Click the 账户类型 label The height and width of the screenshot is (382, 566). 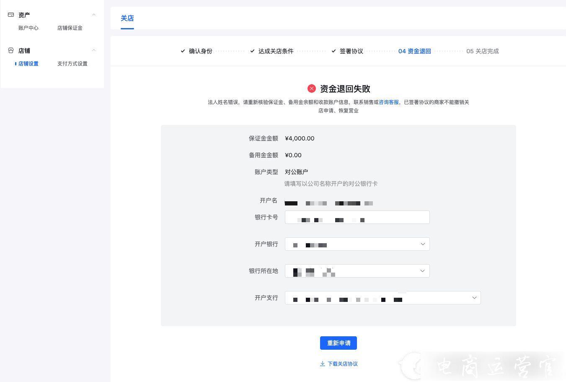coord(266,172)
